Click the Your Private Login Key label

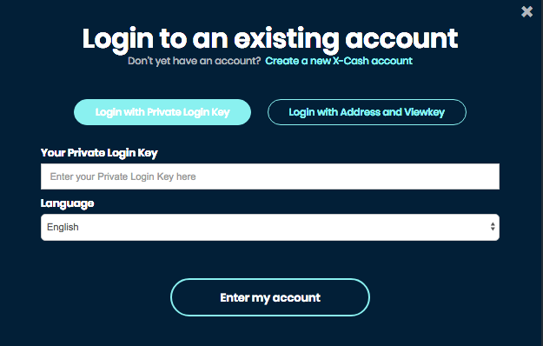tap(99, 153)
